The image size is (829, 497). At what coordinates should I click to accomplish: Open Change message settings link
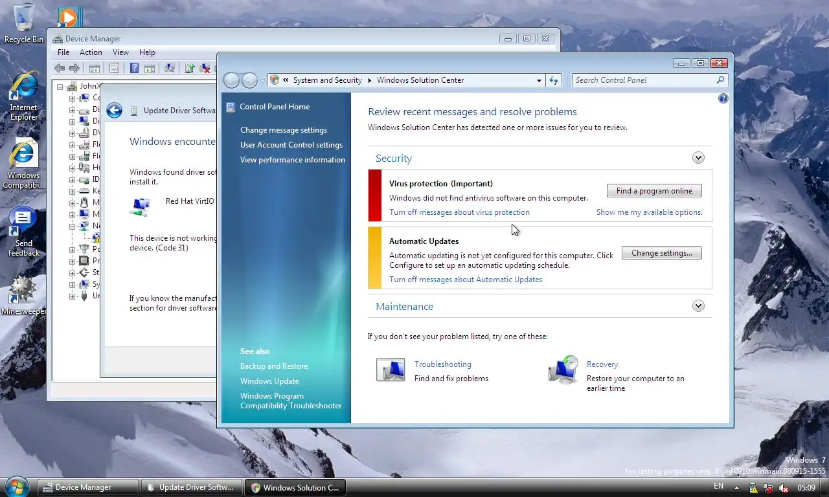pyautogui.click(x=284, y=130)
